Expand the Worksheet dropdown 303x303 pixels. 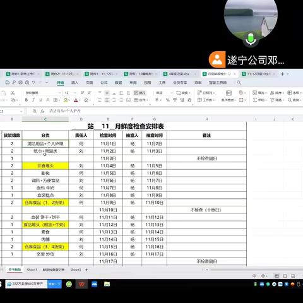click(x=206, y=100)
